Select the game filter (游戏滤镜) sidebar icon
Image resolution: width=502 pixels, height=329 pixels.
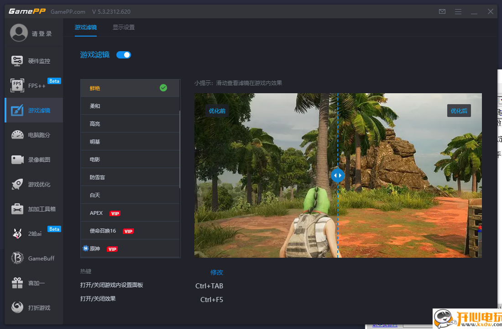click(x=17, y=110)
